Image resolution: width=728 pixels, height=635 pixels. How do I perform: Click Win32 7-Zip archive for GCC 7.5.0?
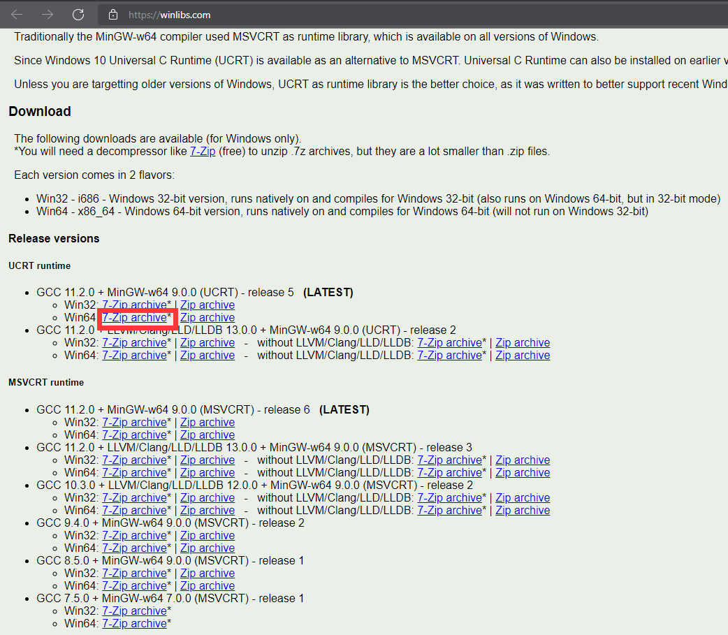pos(134,611)
